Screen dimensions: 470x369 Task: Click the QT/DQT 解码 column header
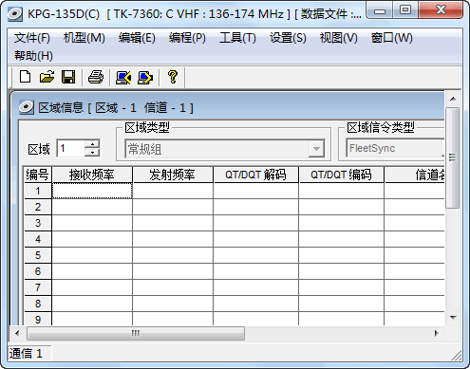pos(255,175)
